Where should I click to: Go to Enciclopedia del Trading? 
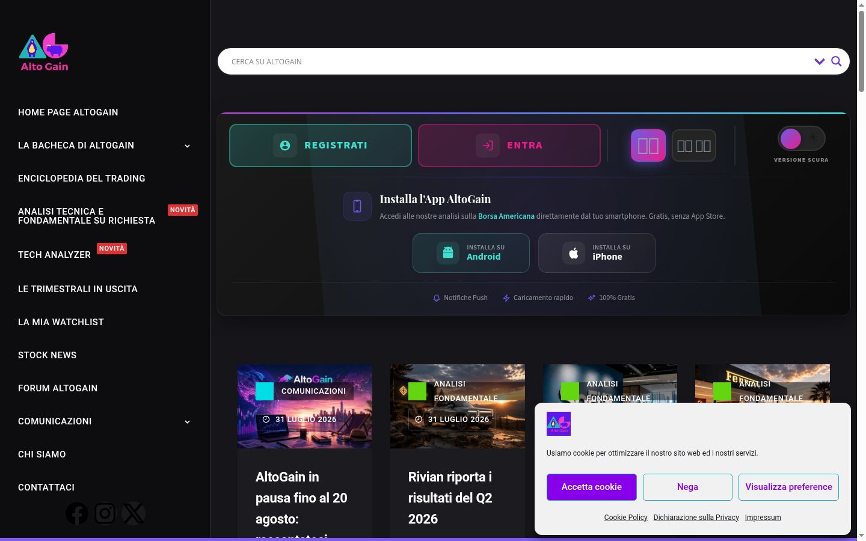[82, 179]
